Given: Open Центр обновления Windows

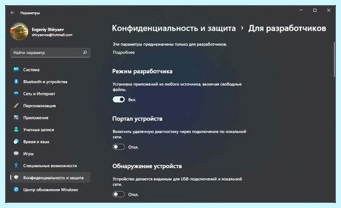Looking at the screenshot, I should 51,190.
